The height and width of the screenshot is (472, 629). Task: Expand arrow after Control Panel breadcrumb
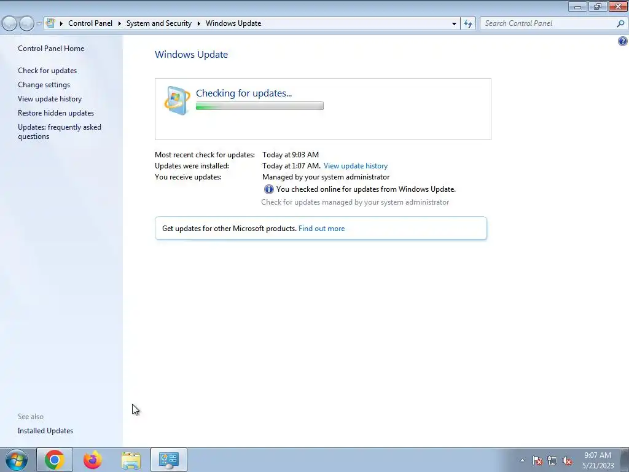click(120, 23)
